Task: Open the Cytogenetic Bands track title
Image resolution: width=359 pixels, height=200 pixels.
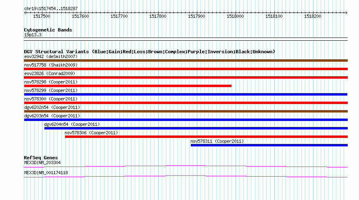Action: 48,30
